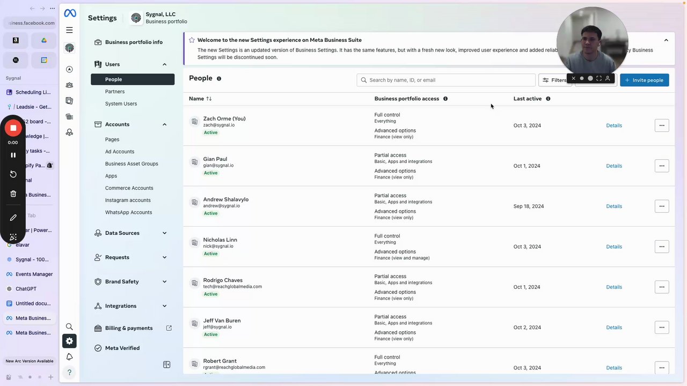Click info icon next to People heading
Image resolution: width=687 pixels, height=386 pixels.
[x=219, y=79]
